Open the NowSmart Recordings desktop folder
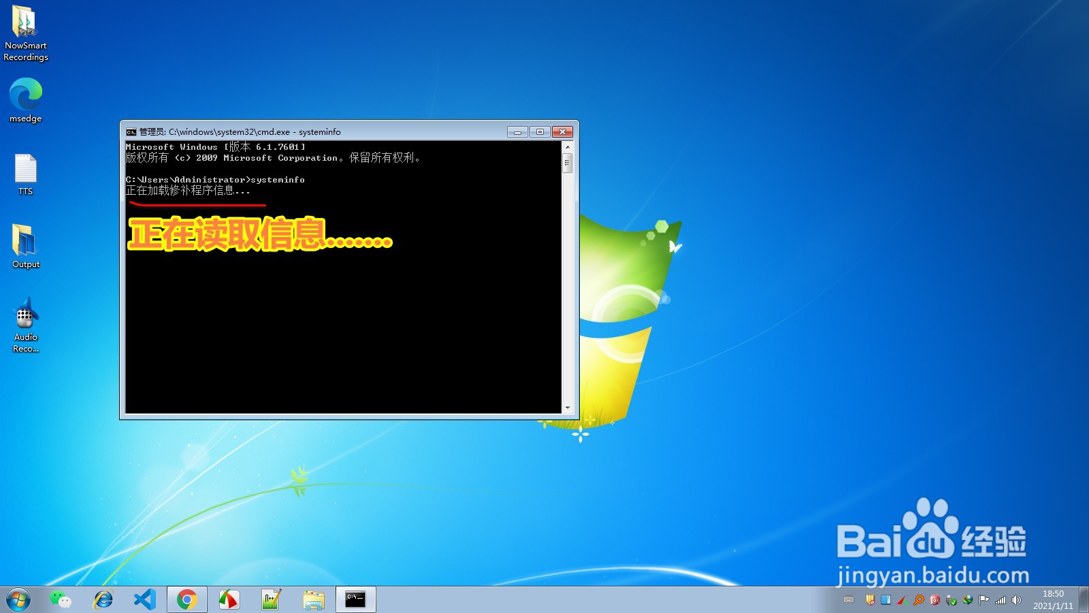Screen dimensions: 1089x613 25,33
